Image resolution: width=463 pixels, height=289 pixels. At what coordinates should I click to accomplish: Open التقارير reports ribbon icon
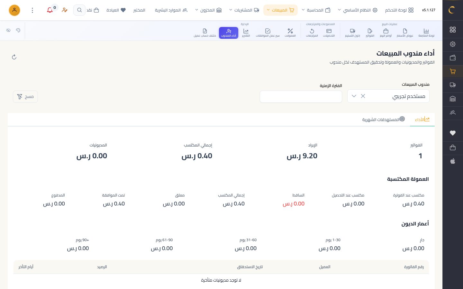tap(246, 33)
